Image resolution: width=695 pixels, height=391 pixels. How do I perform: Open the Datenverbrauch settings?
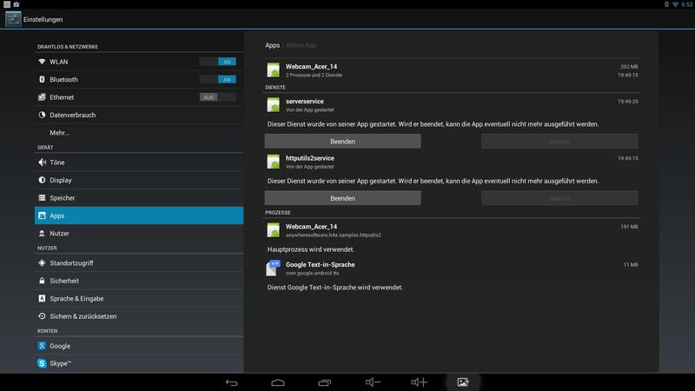[x=139, y=115]
